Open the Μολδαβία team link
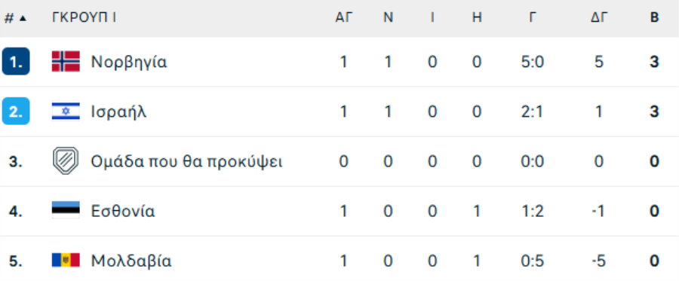The image size is (679, 281). click(131, 261)
